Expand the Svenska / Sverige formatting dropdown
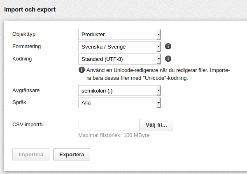Screen dimensions: 247x174 coord(119,46)
